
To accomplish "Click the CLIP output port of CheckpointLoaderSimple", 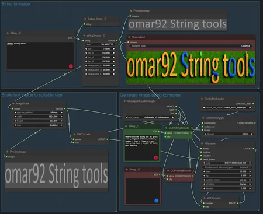I will 176,110.
